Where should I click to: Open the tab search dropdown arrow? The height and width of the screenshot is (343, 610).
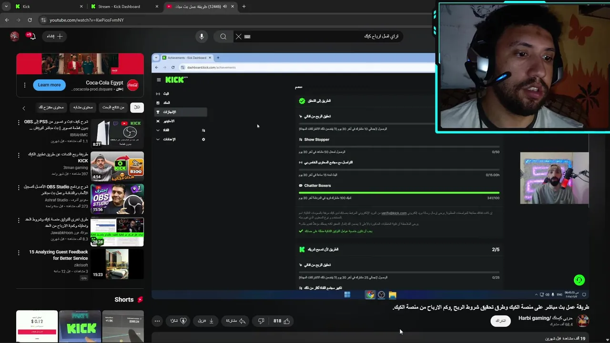click(6, 6)
